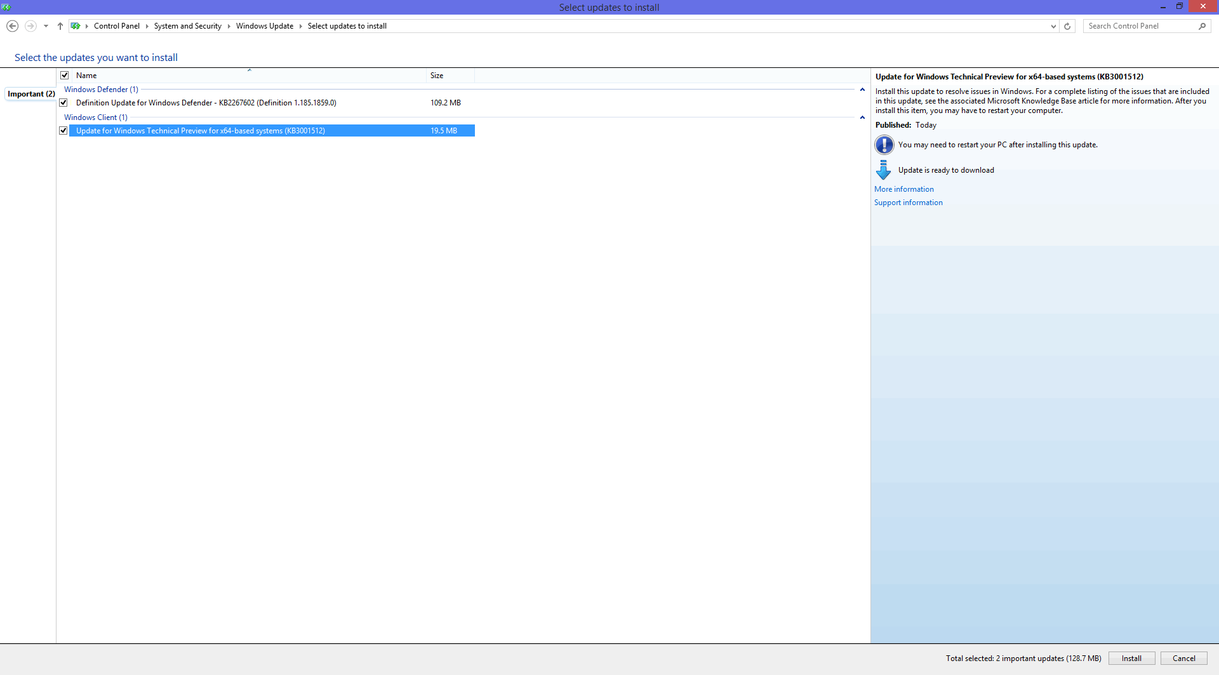Image resolution: width=1219 pixels, height=675 pixels.
Task: Open the Support information link
Action: point(909,203)
